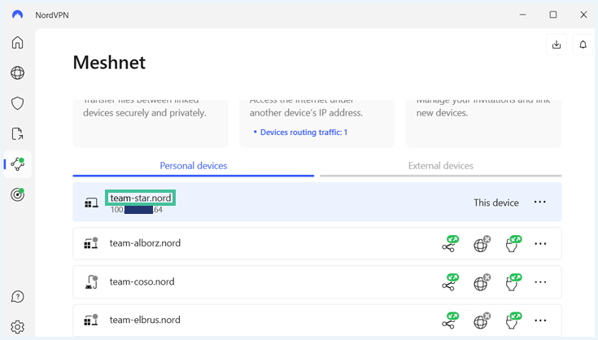598x340 pixels.
Task: Click the Meshnet page heading
Action: tap(109, 62)
